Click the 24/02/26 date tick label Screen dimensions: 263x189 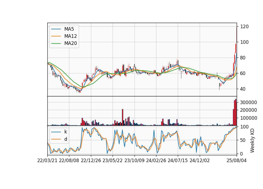point(156,161)
